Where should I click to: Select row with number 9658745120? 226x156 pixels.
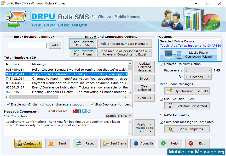click(66, 92)
